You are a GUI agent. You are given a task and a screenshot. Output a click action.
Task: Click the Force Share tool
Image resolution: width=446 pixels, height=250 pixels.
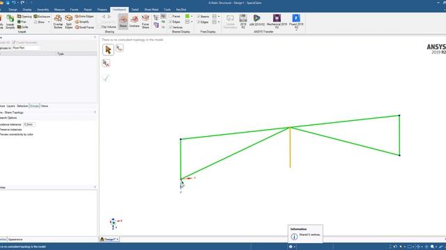tap(146, 22)
